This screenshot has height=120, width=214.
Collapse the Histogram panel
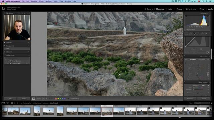coord(209,13)
